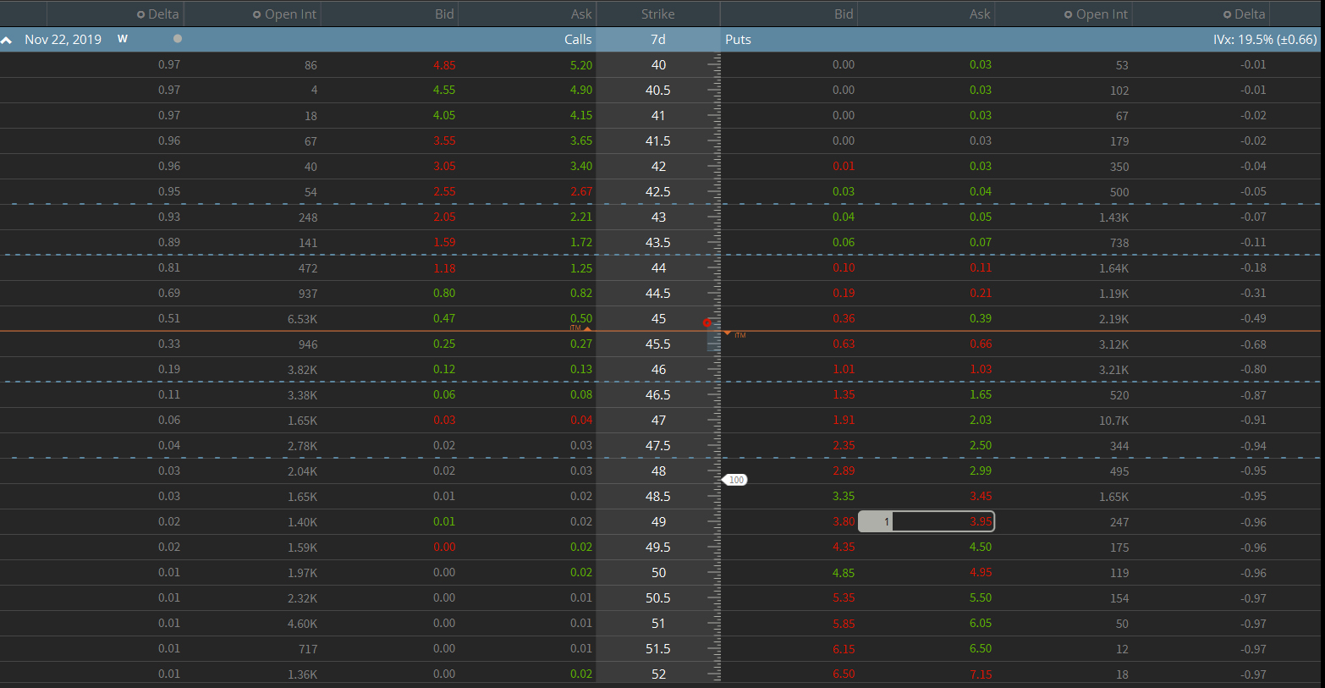
Task: Click the white 100 tag on the ruler
Action: pyautogui.click(x=736, y=480)
